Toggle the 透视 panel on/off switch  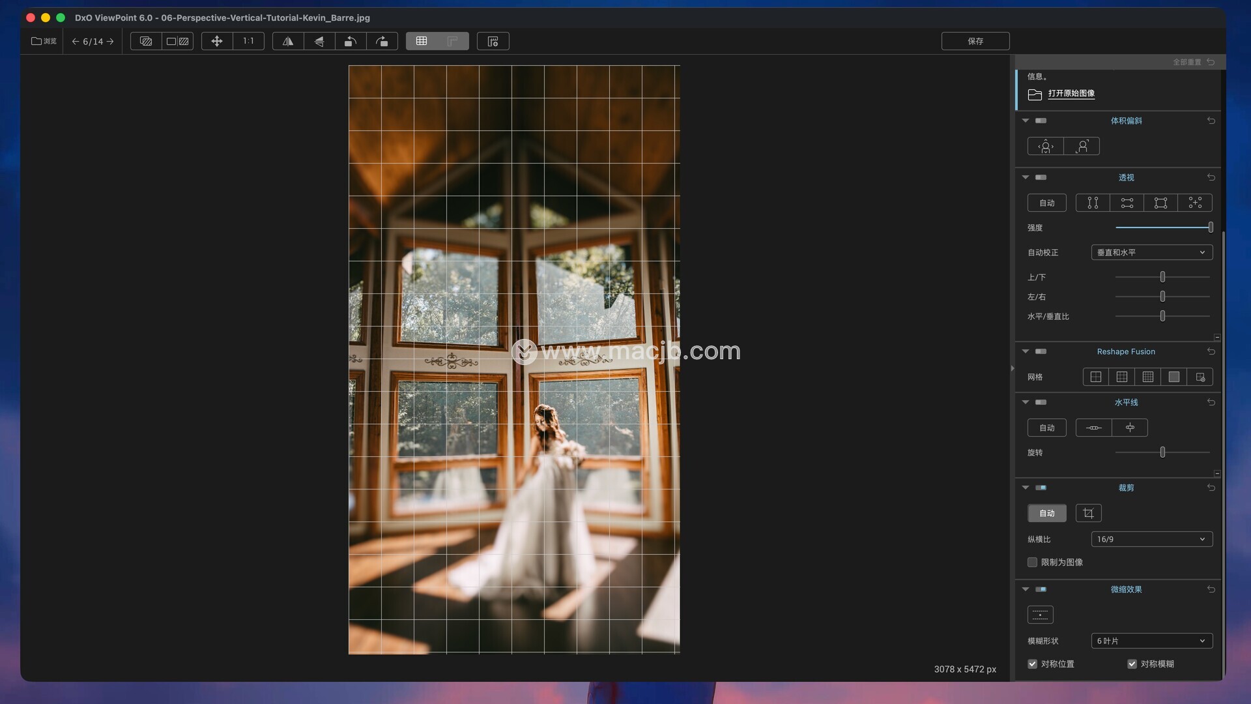pos(1041,177)
